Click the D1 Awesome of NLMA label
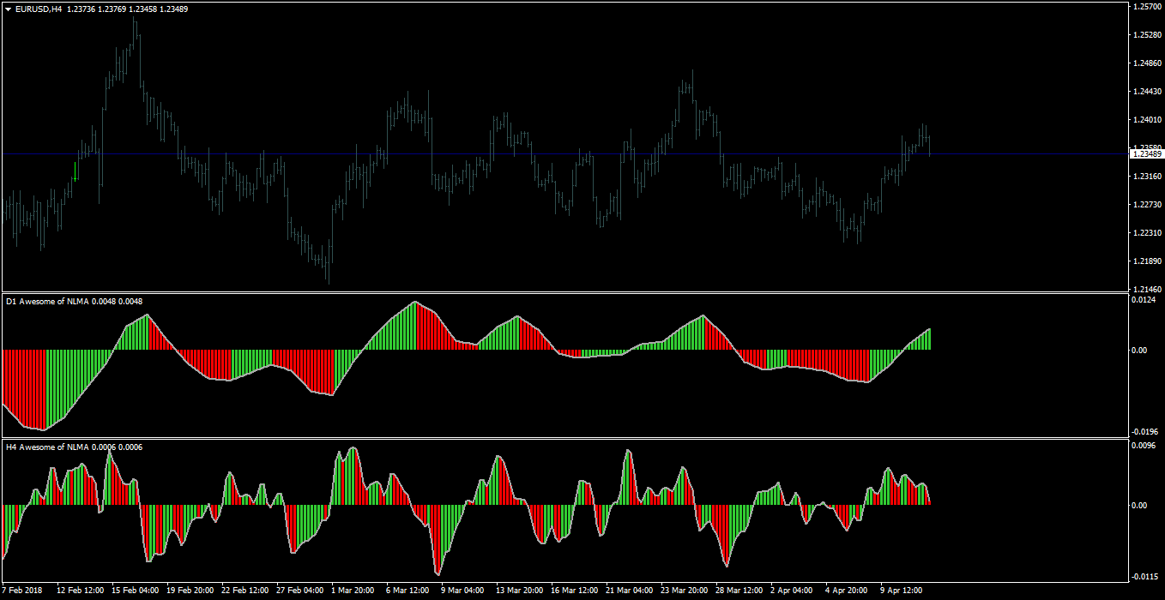The height and width of the screenshot is (600, 1165). coord(47,301)
